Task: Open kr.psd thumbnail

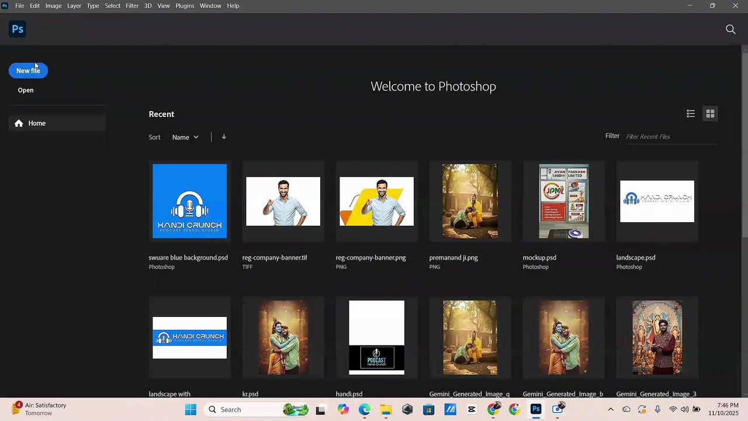Action: pos(283,337)
